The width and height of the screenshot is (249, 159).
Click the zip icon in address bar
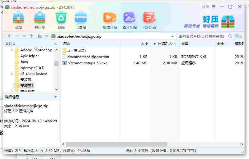(x=53, y=36)
